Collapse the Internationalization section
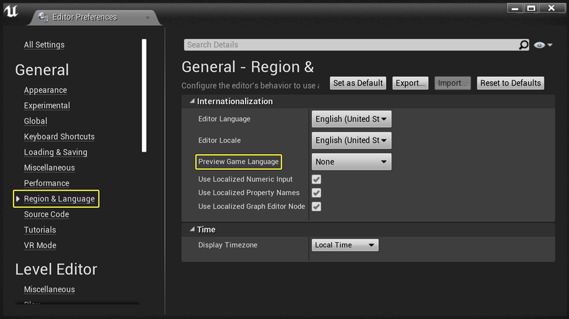Image resolution: width=569 pixels, height=319 pixels. point(193,101)
